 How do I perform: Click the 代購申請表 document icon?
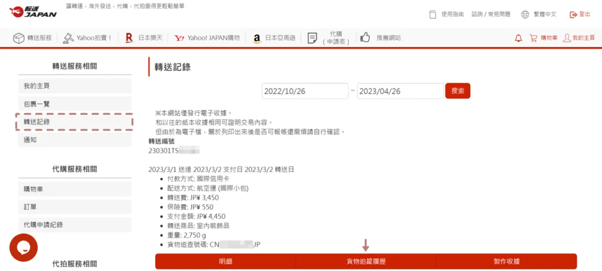click(x=313, y=38)
